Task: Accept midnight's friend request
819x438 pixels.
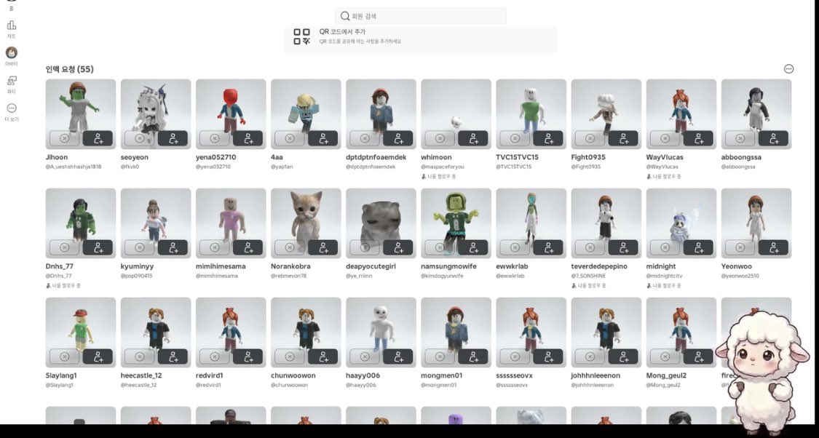Action: pyautogui.click(x=698, y=247)
